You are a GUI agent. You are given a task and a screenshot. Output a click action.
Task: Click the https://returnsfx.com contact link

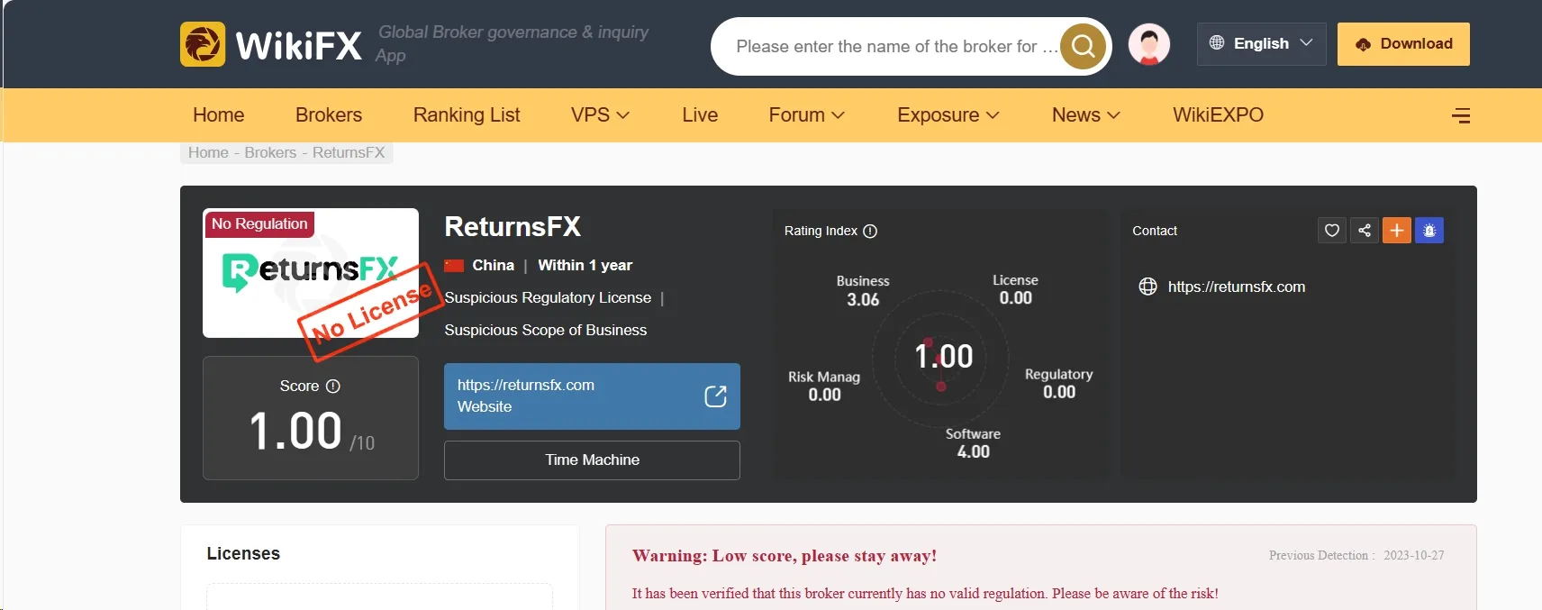coord(1237,287)
